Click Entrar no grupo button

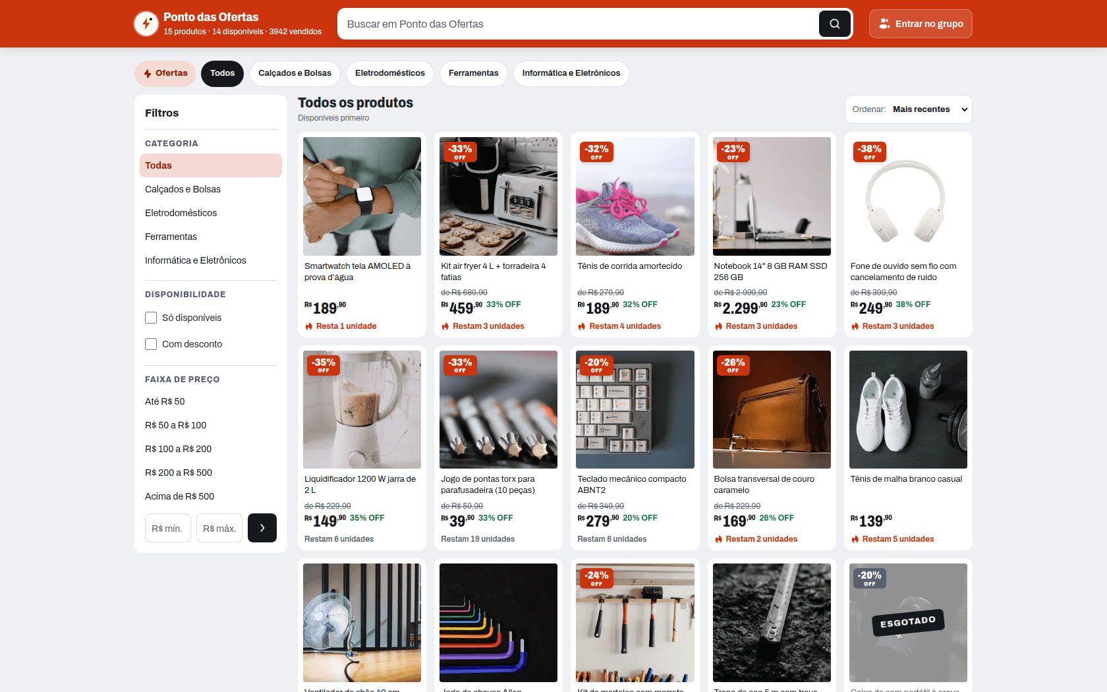(921, 24)
